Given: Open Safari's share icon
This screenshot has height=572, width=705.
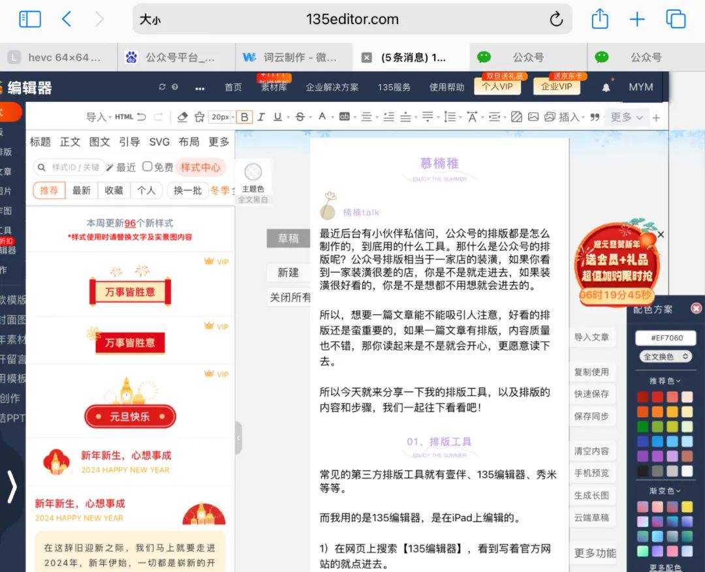Looking at the screenshot, I should click(599, 20).
